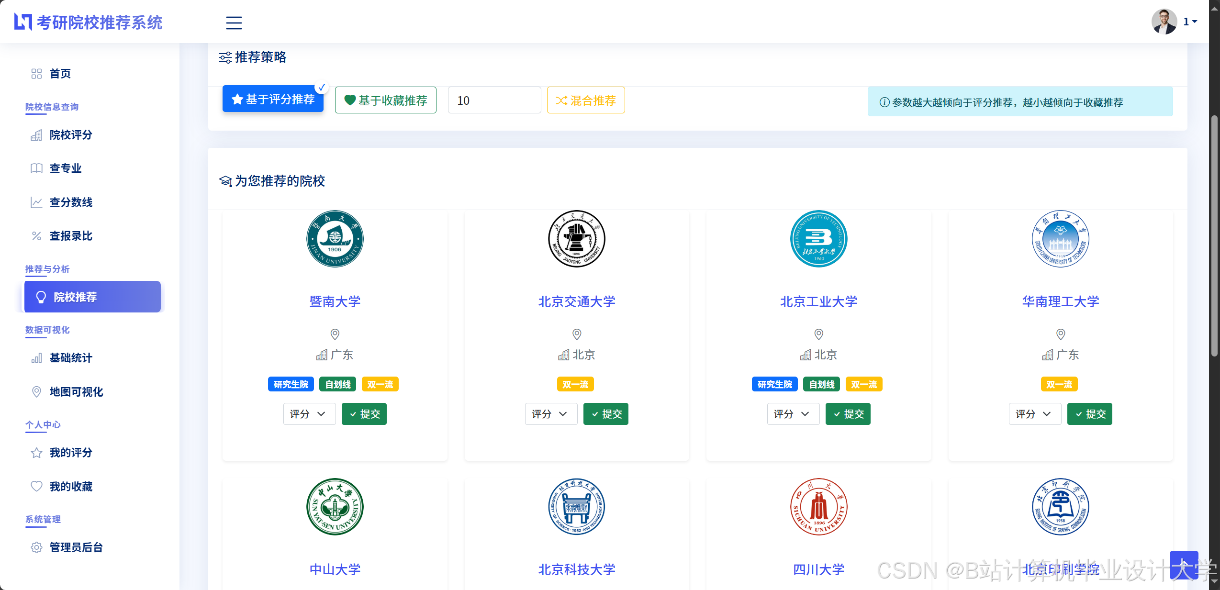Click the mixing parameter input showing 10
Screen dimensions: 1220x590
click(493, 100)
